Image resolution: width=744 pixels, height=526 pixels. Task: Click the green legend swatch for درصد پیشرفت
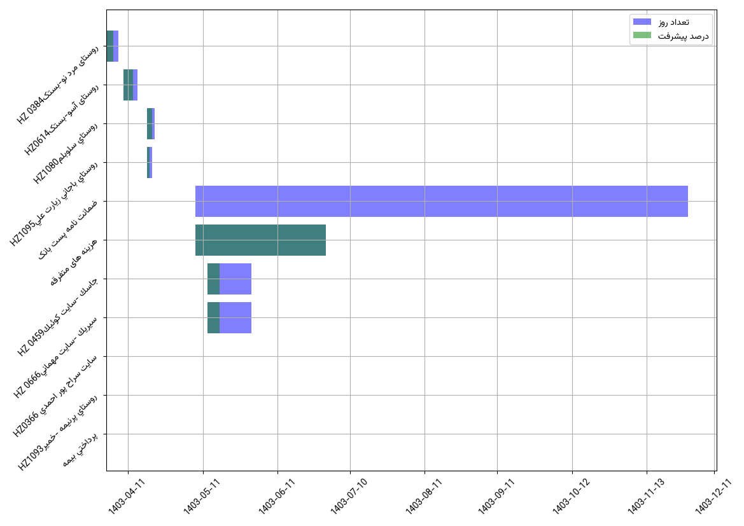[x=642, y=36]
